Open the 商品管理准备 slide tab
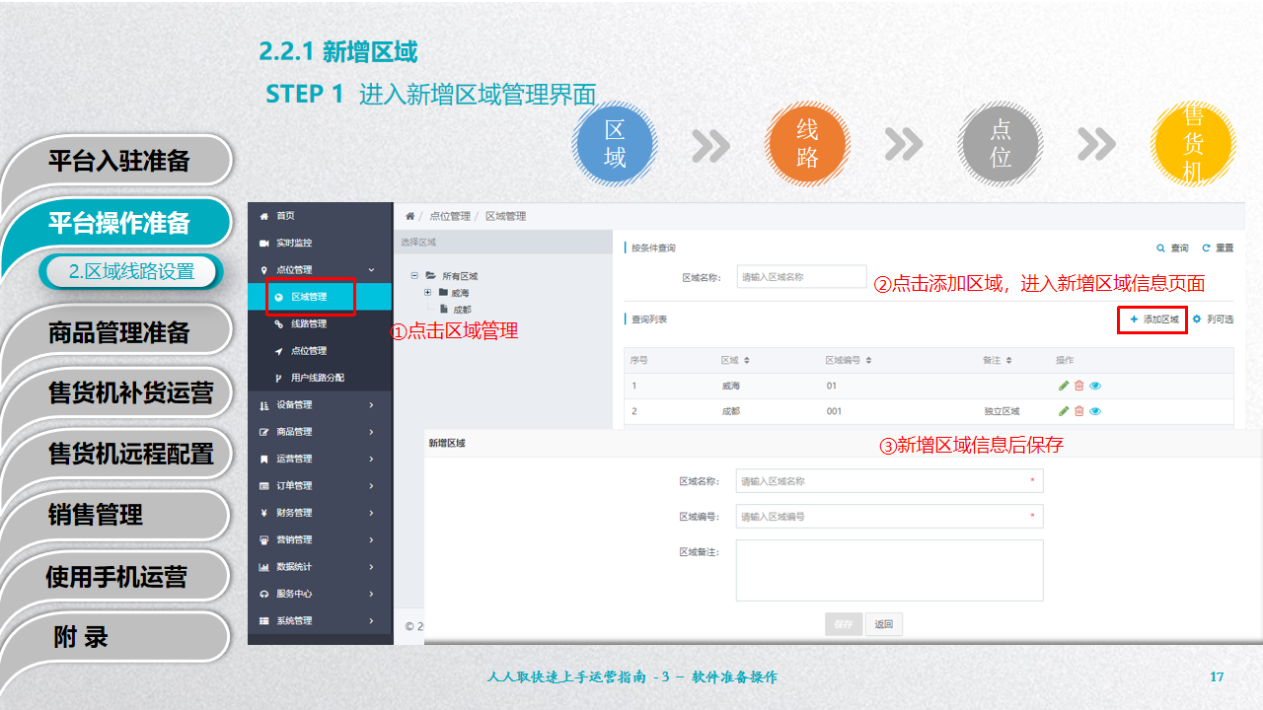Screen dimensions: 1263x710 pyautogui.click(x=118, y=331)
